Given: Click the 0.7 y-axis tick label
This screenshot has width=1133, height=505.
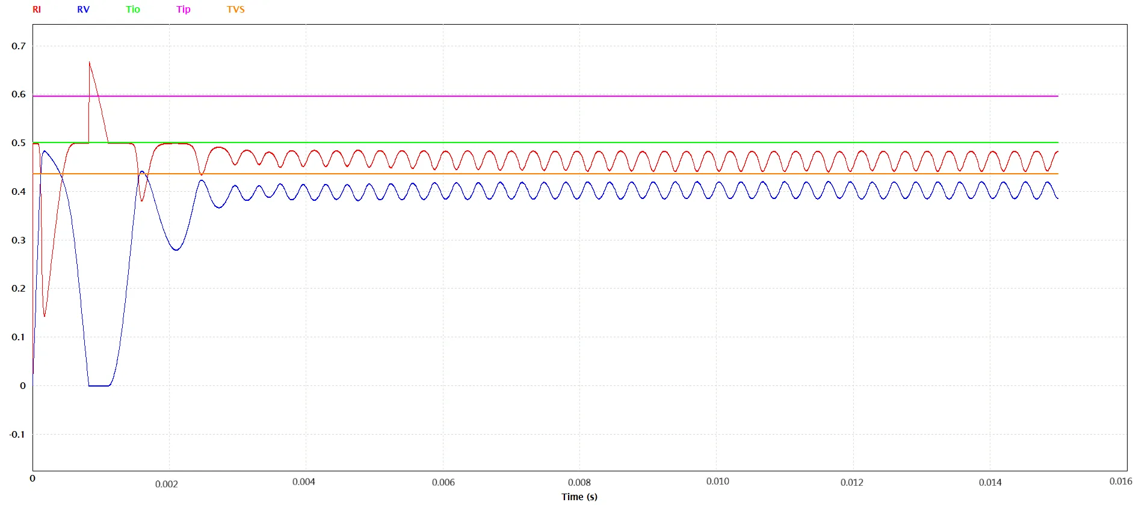Looking at the screenshot, I should pyautogui.click(x=19, y=46).
